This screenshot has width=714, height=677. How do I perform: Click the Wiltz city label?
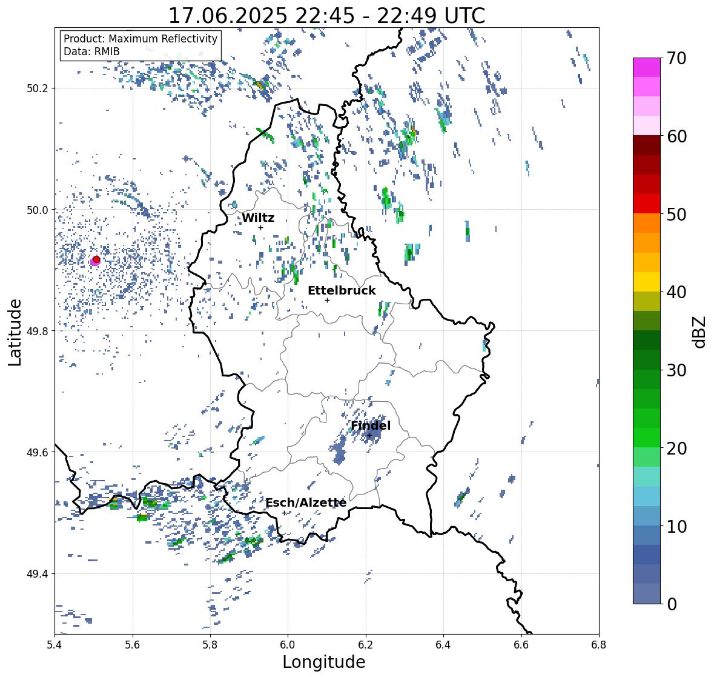(x=258, y=218)
